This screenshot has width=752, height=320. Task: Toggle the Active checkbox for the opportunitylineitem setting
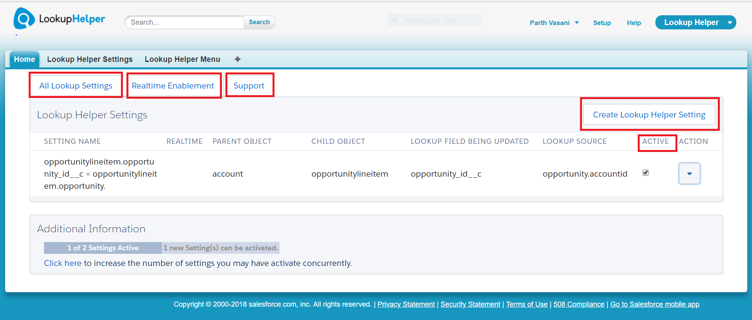click(646, 173)
